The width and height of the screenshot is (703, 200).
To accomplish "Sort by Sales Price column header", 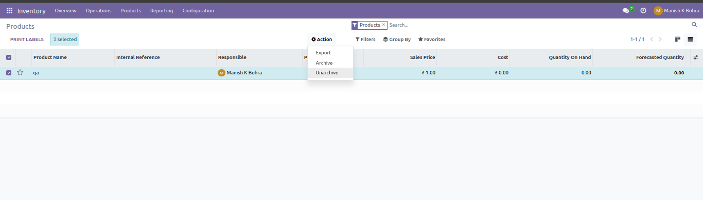I will [x=423, y=57].
